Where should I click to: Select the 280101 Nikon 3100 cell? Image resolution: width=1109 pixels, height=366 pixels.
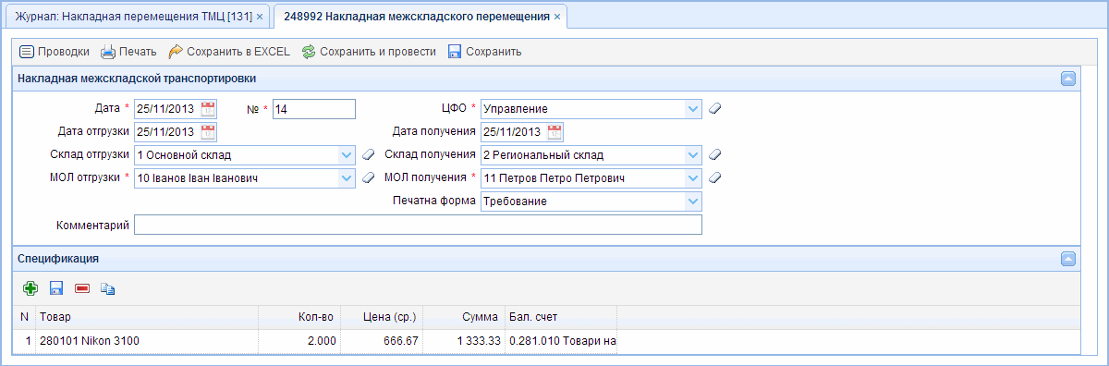pos(148,341)
